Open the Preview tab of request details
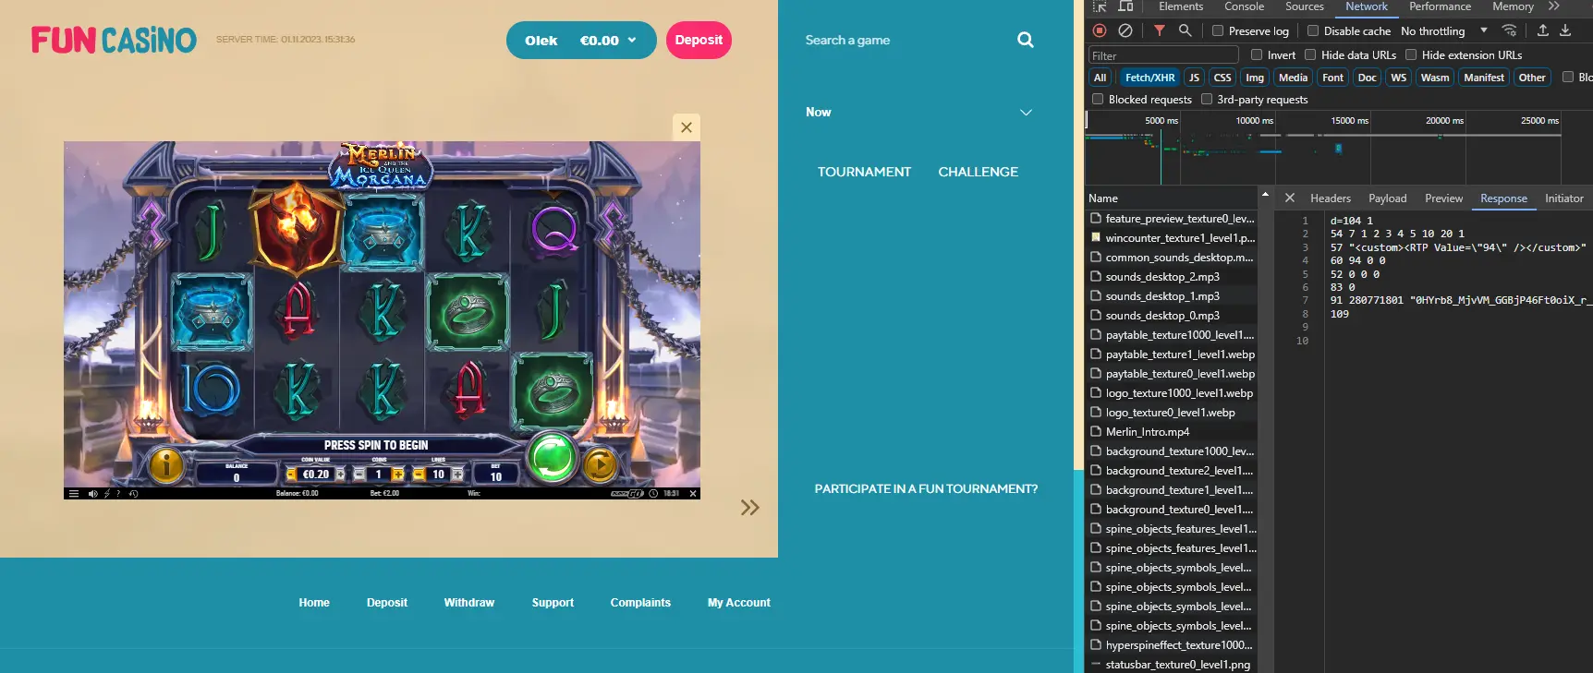Image resolution: width=1593 pixels, height=673 pixels. click(x=1443, y=198)
